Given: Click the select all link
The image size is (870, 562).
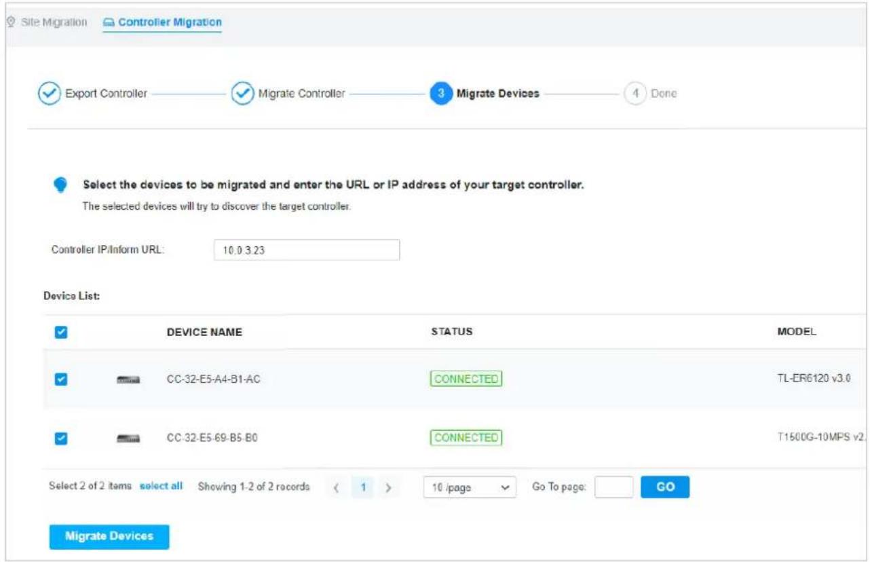Looking at the screenshot, I should 161,487.
